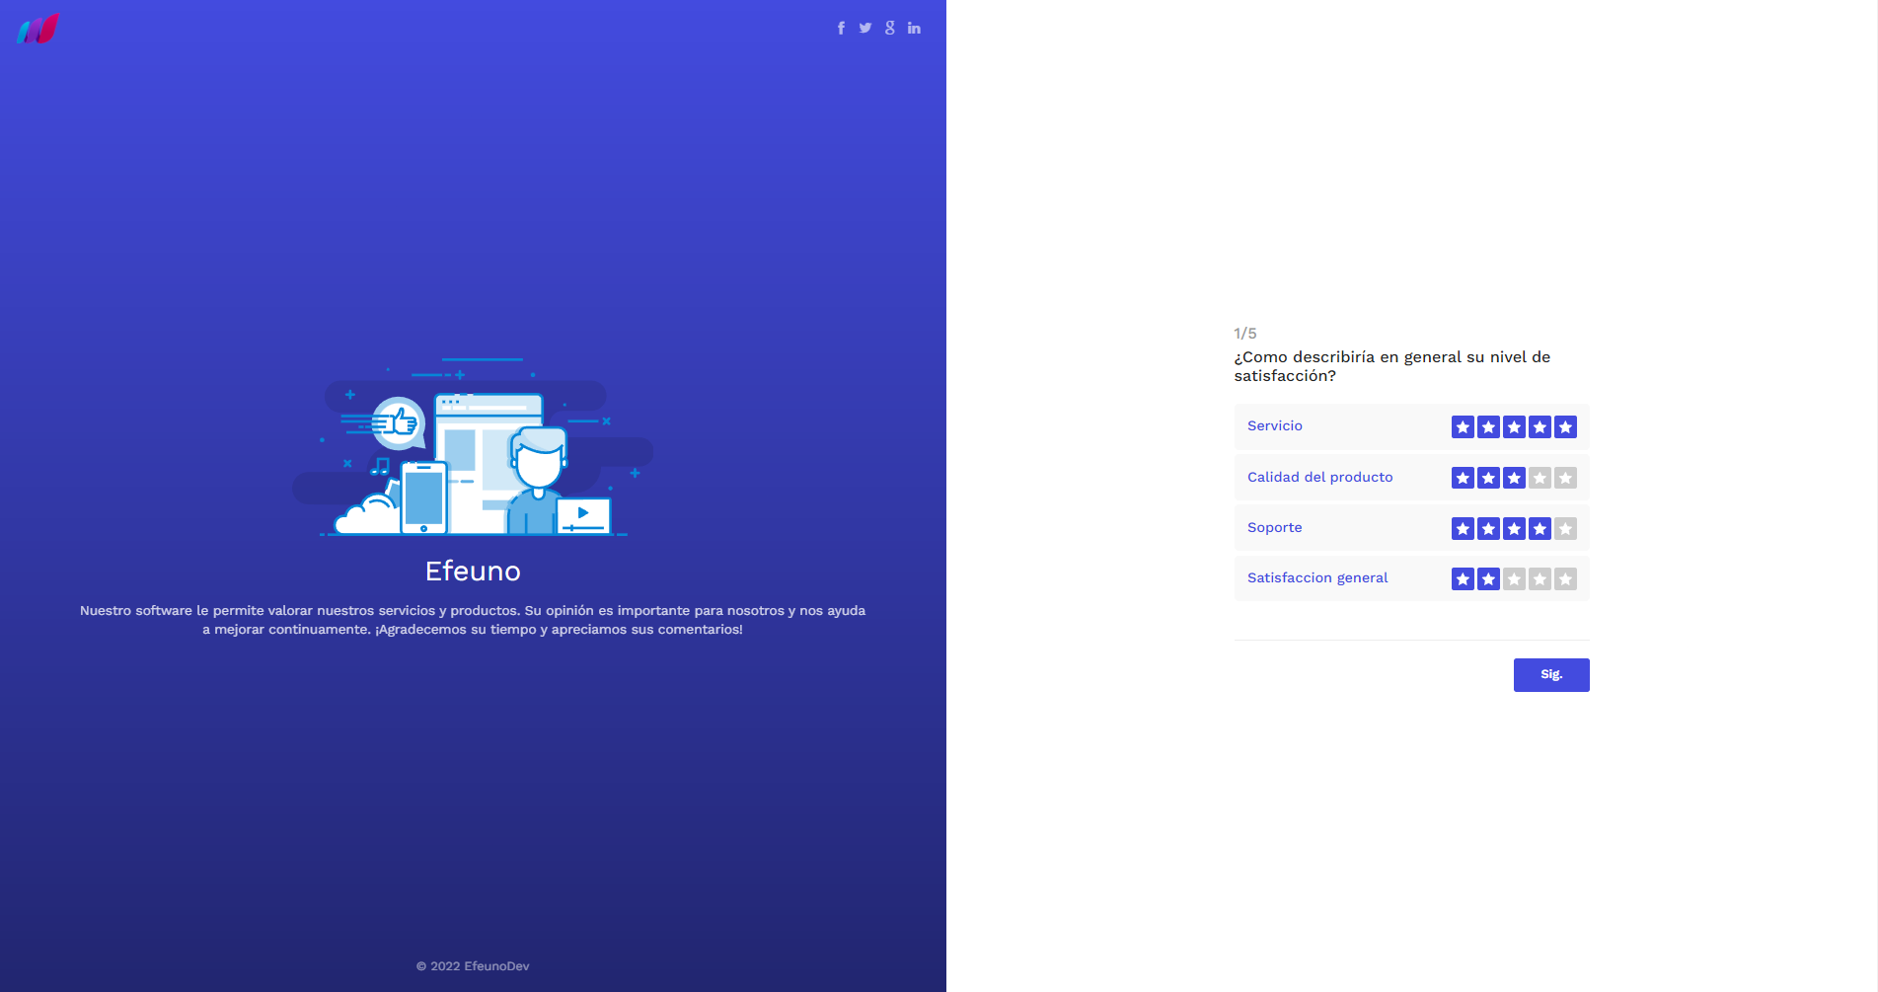This screenshot has width=1878, height=992.
Task: Choose four stars for Satisfaccion general
Action: [1540, 579]
